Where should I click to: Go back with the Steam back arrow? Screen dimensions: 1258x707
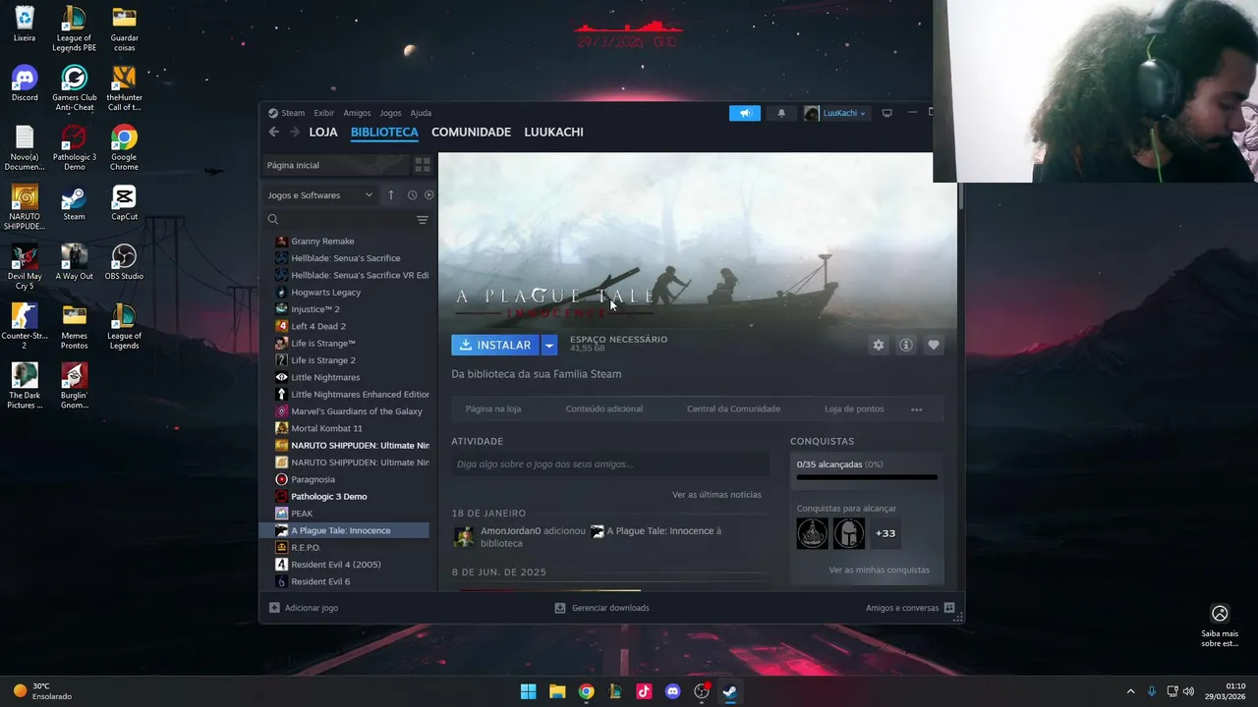click(273, 132)
